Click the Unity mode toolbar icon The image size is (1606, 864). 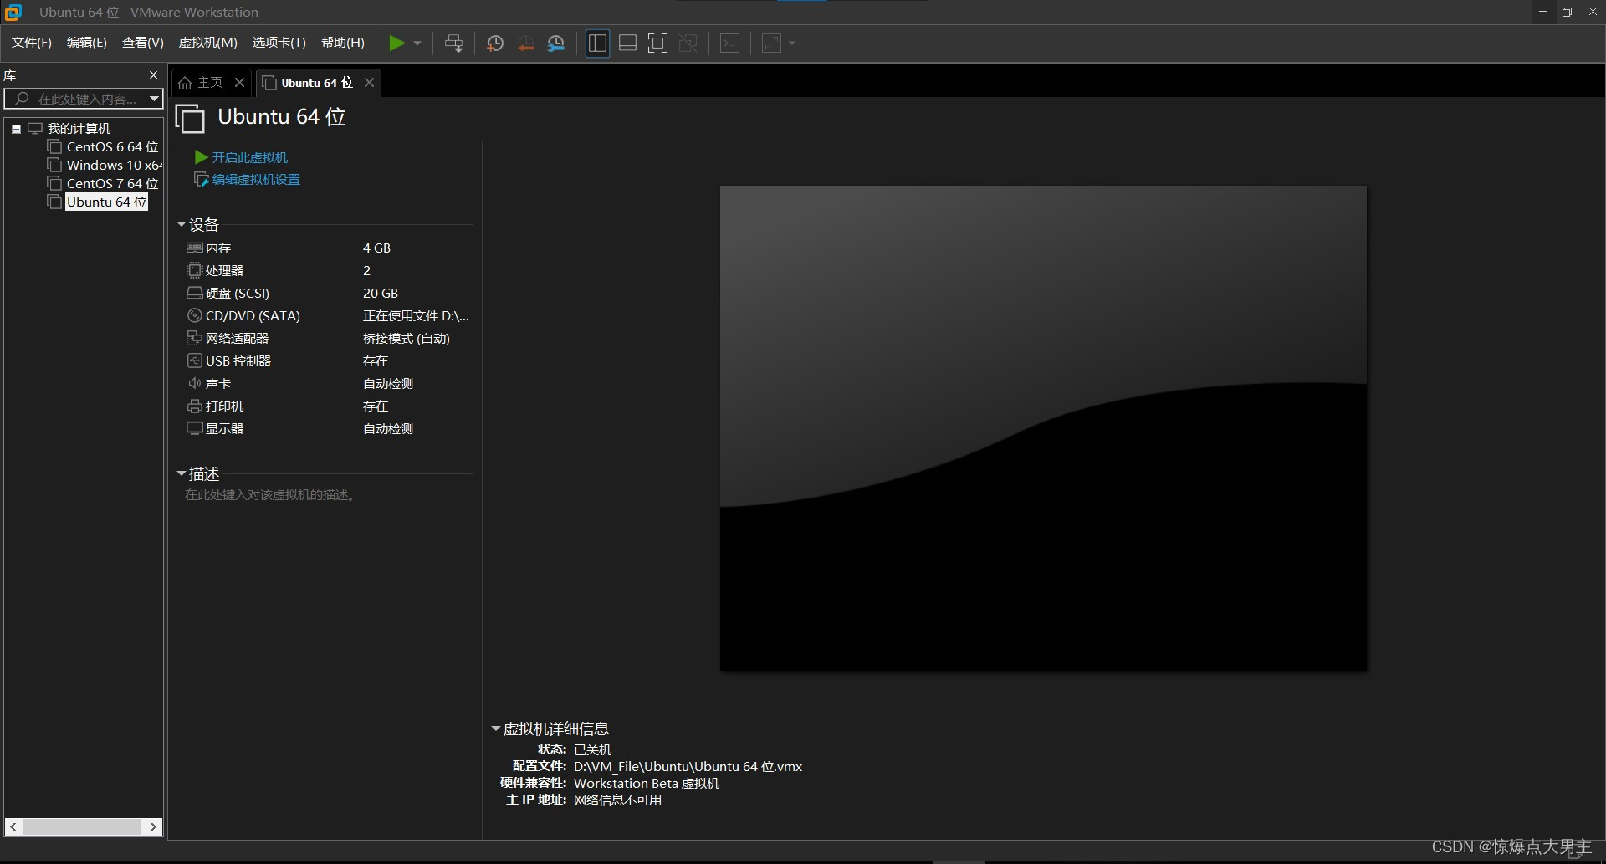[x=688, y=43]
